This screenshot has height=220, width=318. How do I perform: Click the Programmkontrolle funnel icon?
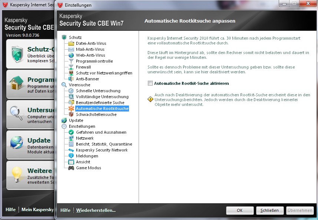(71, 61)
